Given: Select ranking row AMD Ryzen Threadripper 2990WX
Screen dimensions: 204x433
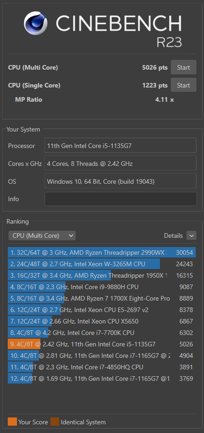Looking at the screenshot, I should pos(102,252).
